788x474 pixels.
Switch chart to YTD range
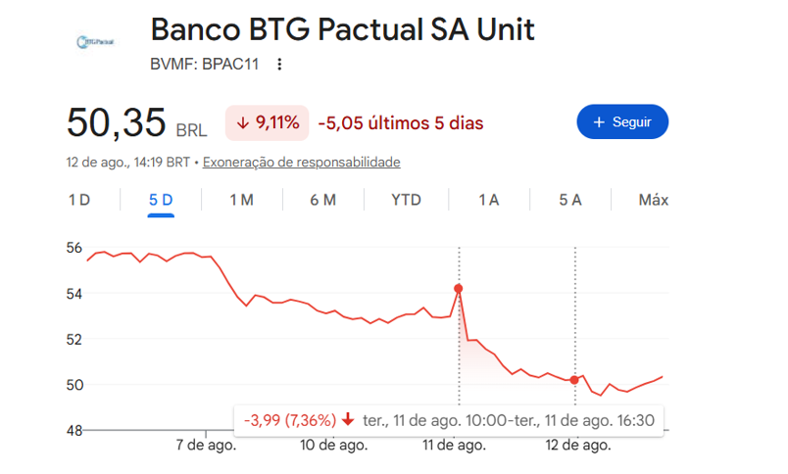point(406,200)
